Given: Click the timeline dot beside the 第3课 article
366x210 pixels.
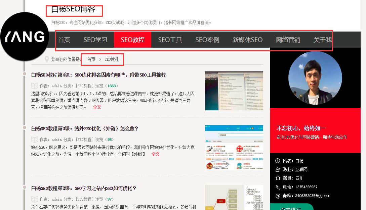Looking at the screenshot, I should point(25,127).
